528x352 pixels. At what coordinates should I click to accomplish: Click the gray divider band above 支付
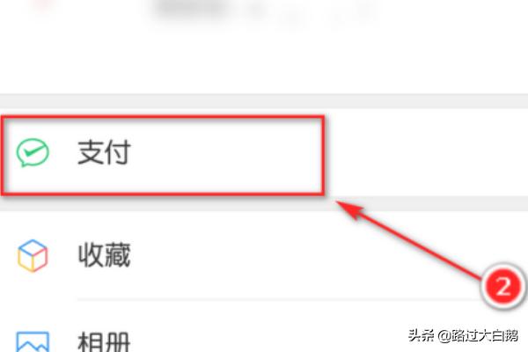[264, 101]
